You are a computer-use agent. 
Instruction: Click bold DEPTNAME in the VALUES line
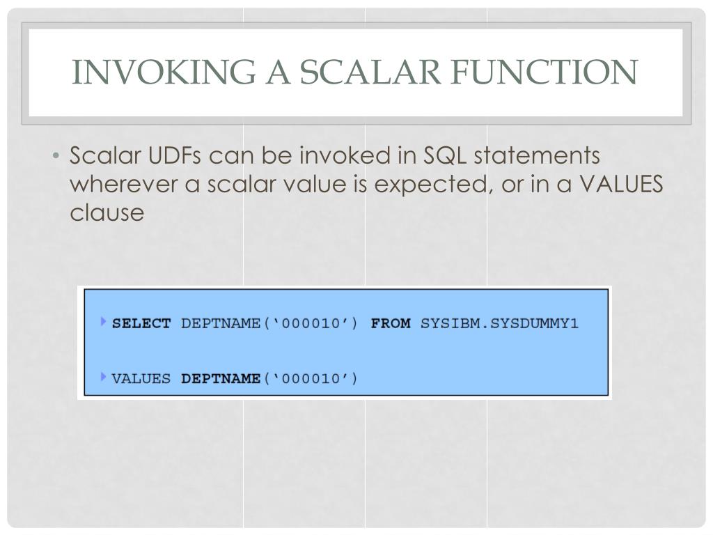tap(221, 378)
